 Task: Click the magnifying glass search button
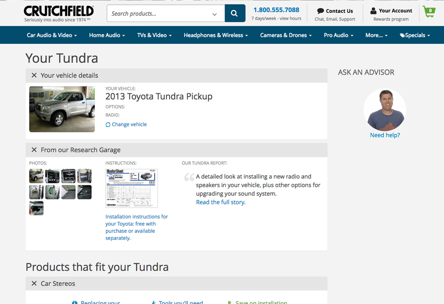click(x=235, y=13)
